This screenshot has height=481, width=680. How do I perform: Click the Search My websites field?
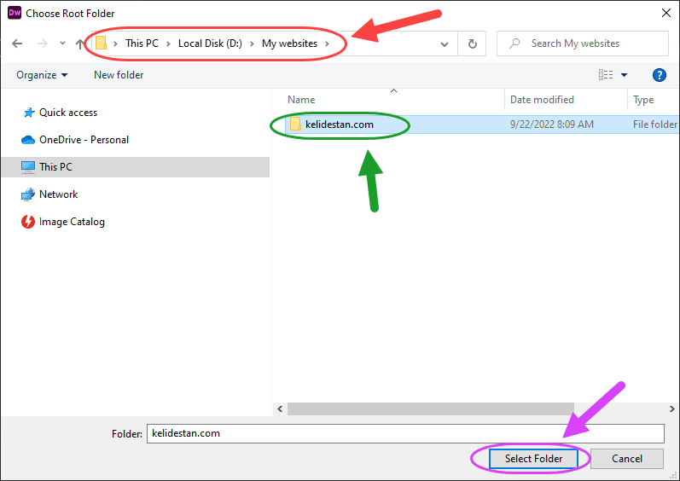click(583, 43)
